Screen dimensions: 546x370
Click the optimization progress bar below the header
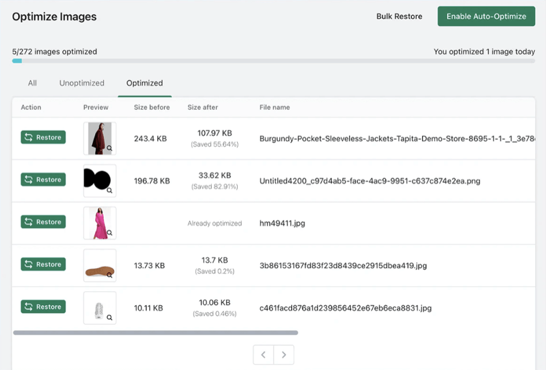[273, 61]
